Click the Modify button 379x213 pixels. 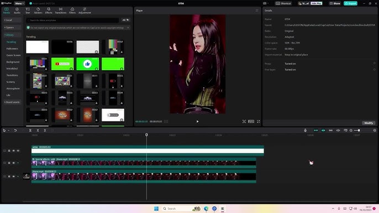pyautogui.click(x=369, y=123)
